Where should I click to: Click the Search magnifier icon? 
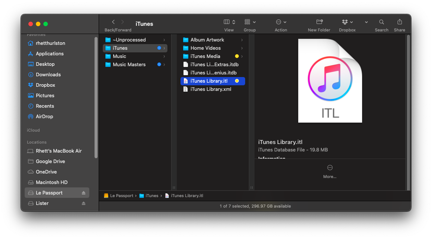[382, 22]
